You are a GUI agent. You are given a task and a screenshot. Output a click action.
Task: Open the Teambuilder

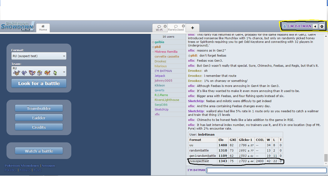click(39, 108)
